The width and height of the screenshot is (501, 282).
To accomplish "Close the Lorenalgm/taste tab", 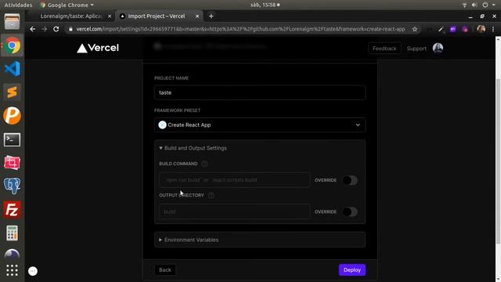I will tap(110, 16).
